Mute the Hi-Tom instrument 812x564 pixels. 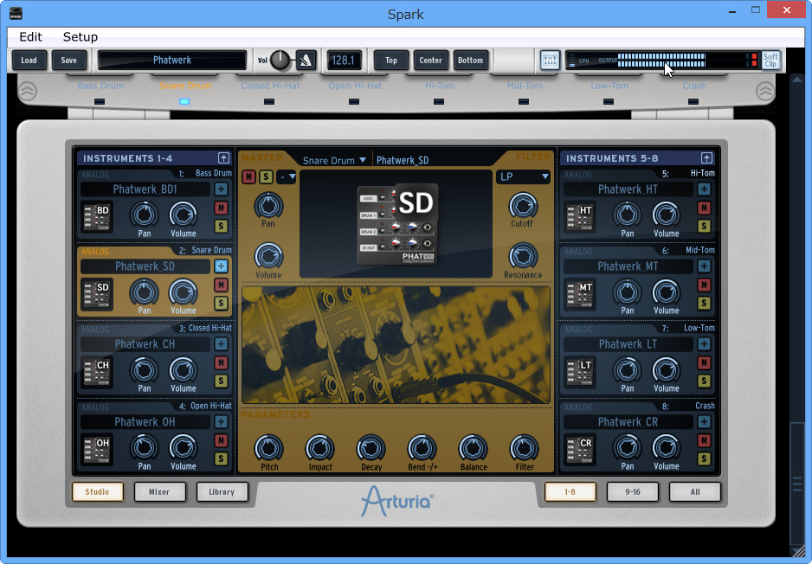click(x=704, y=208)
